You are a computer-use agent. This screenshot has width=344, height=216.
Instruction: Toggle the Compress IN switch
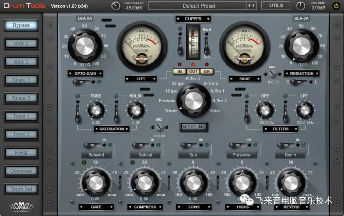click(x=141, y=145)
